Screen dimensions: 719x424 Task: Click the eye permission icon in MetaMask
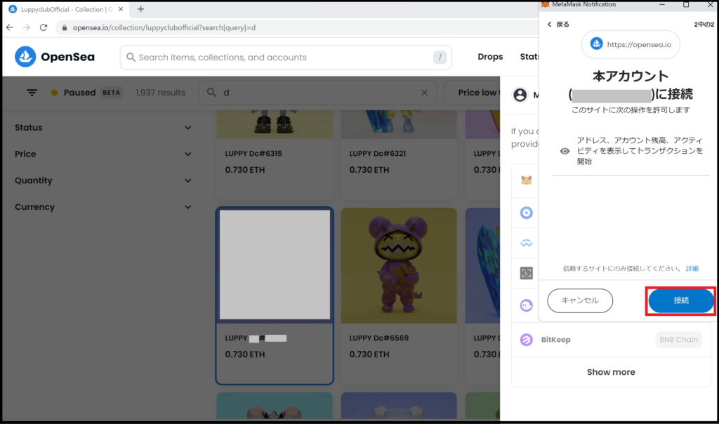click(565, 151)
